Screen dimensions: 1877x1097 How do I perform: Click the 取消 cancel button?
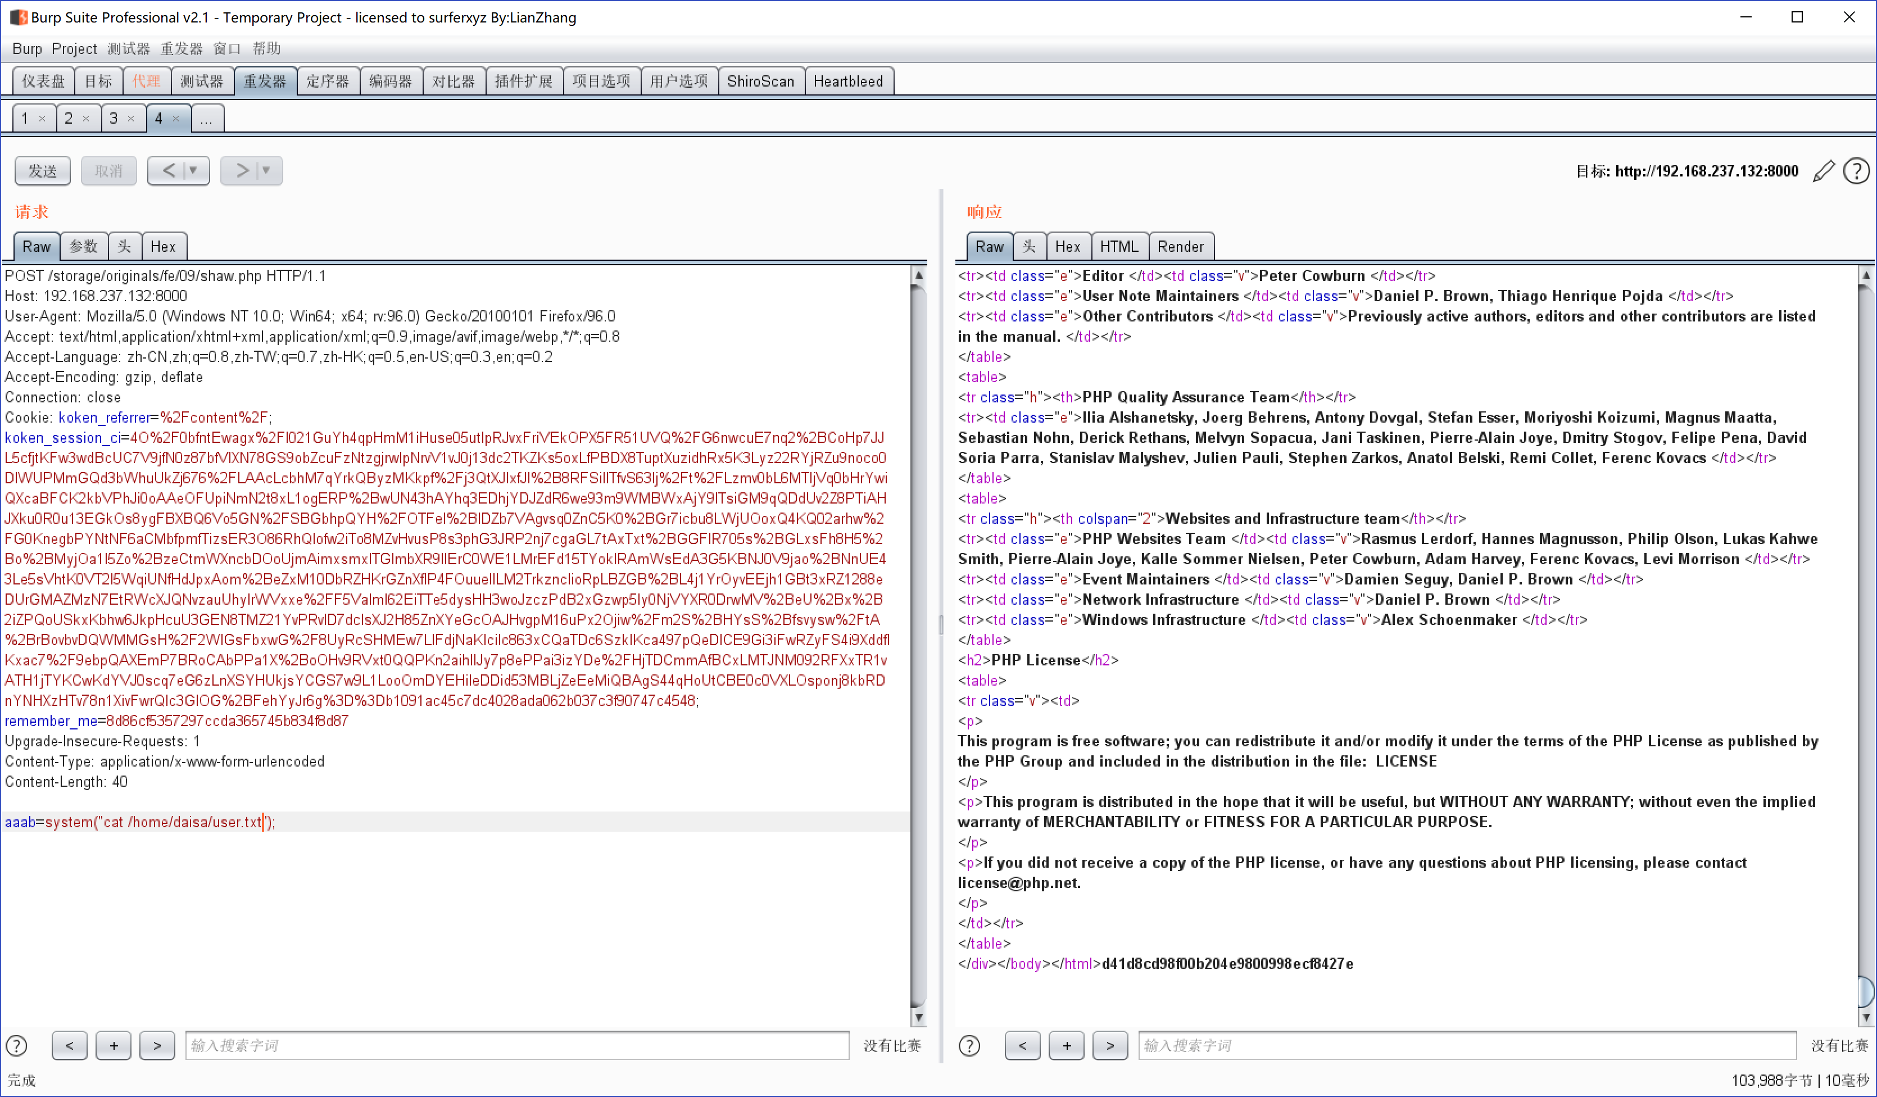pos(109,170)
